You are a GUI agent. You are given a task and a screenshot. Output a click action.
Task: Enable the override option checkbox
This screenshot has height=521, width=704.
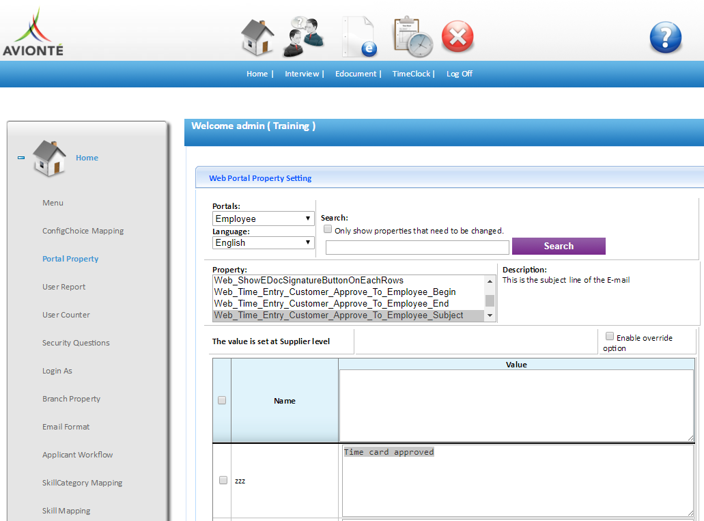[609, 336]
